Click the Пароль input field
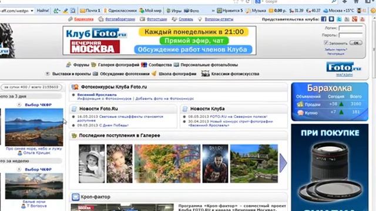Image resolution: width=376 pixels, height=211 pixels. coord(351,35)
